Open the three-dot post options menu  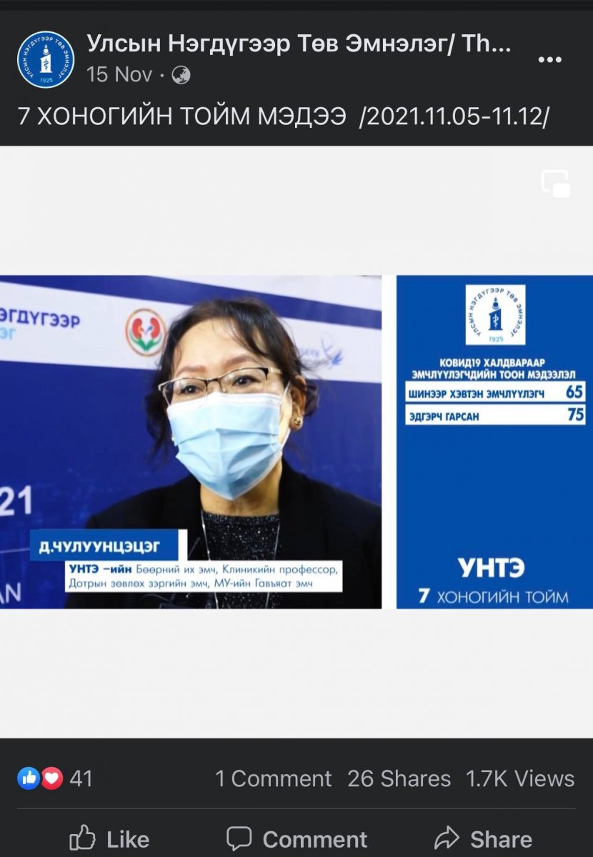[549, 60]
